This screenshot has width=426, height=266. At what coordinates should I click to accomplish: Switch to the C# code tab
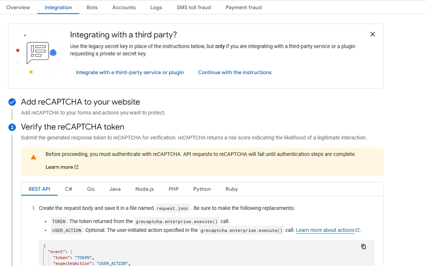click(68, 189)
